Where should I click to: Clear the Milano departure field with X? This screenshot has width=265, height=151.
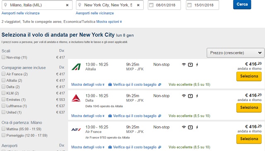click(x=67, y=5)
